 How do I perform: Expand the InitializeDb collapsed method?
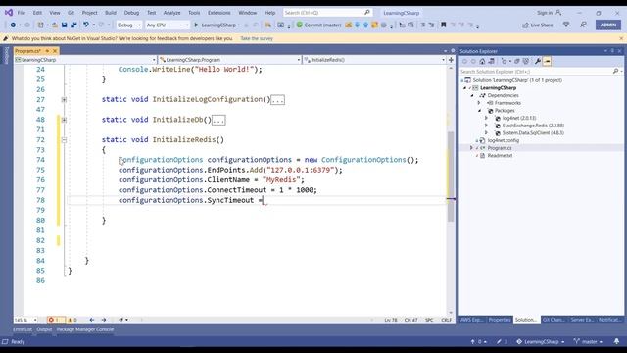[64, 120]
